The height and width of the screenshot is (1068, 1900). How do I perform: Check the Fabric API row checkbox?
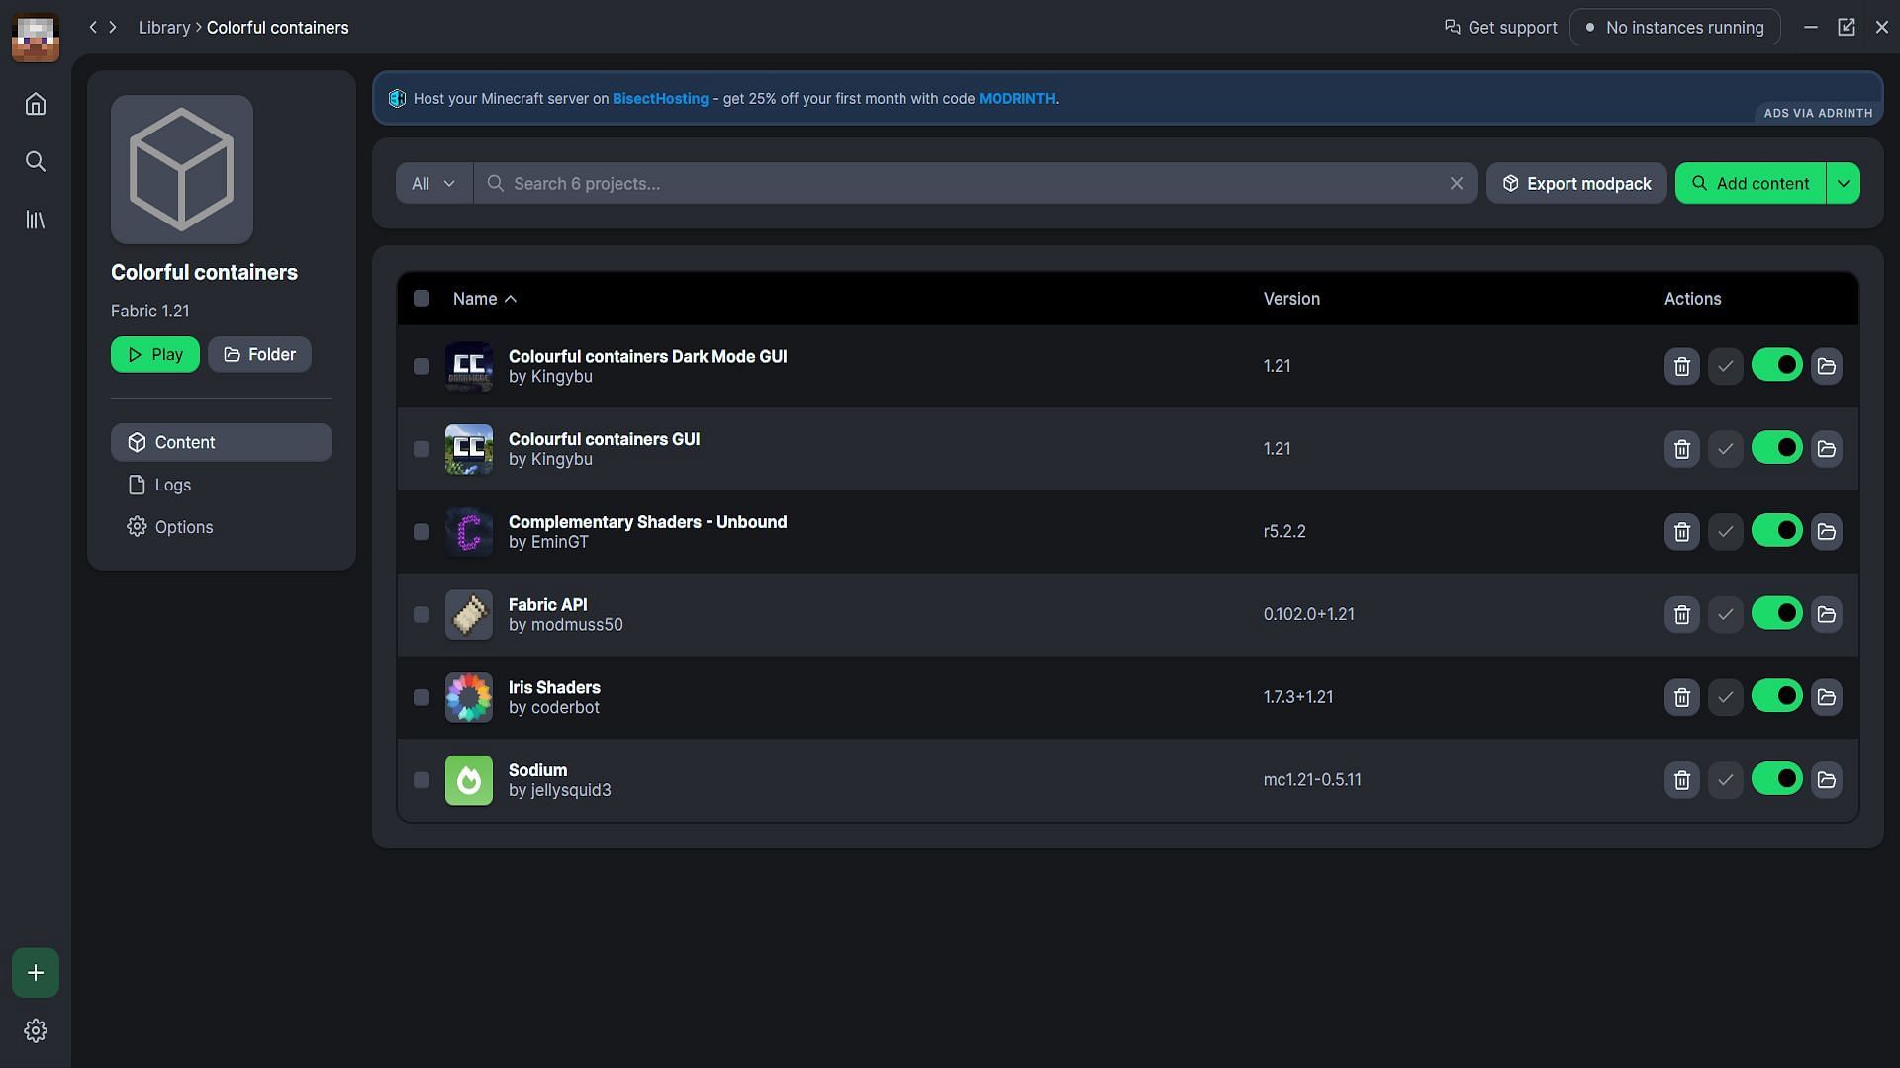pos(422,614)
